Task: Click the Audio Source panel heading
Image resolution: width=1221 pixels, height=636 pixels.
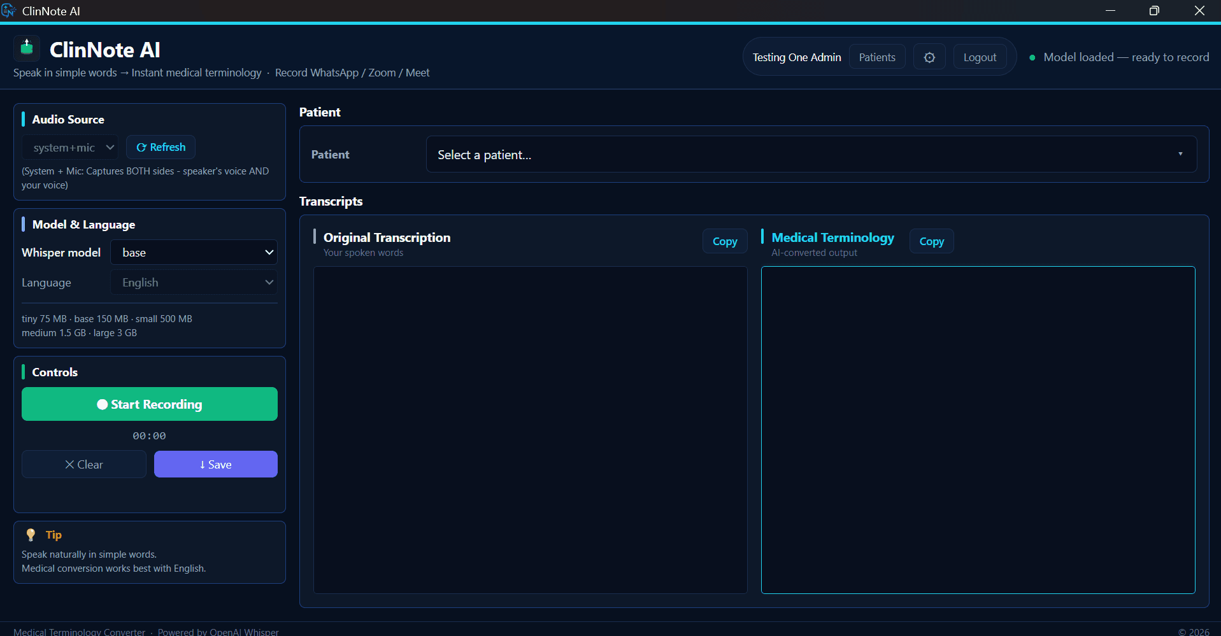Action: pos(68,120)
